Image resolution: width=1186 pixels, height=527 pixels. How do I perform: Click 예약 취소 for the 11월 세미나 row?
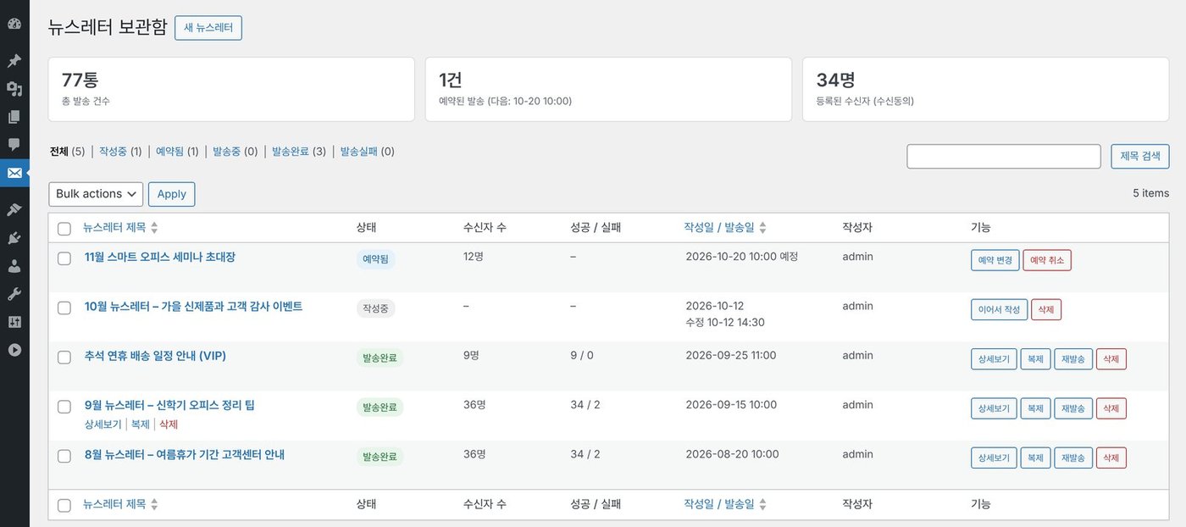tap(1047, 260)
